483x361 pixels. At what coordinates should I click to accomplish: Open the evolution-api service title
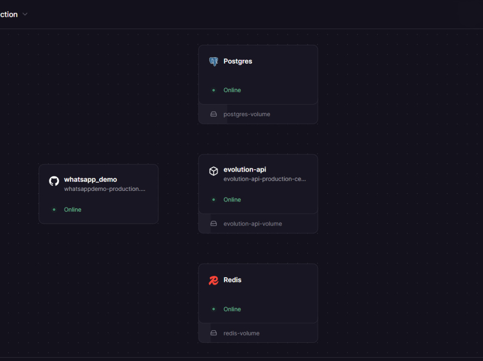(x=245, y=170)
